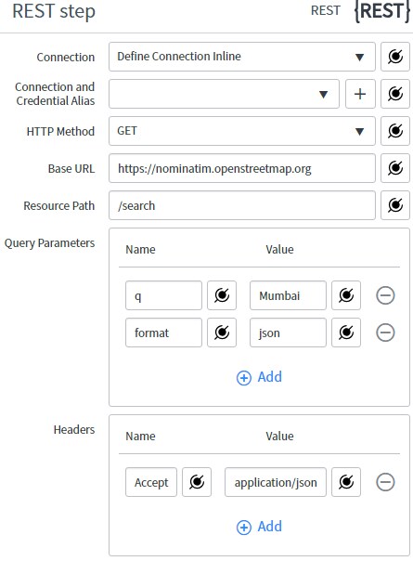Remove the q query parameter row
This screenshot has width=413, height=561.
coord(385,295)
